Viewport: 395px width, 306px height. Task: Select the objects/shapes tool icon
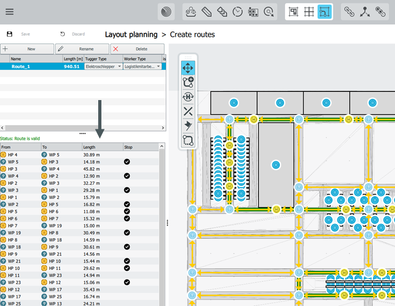(x=191, y=12)
